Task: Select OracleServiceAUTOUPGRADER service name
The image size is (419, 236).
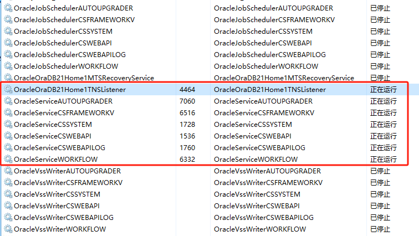Action: (x=63, y=101)
